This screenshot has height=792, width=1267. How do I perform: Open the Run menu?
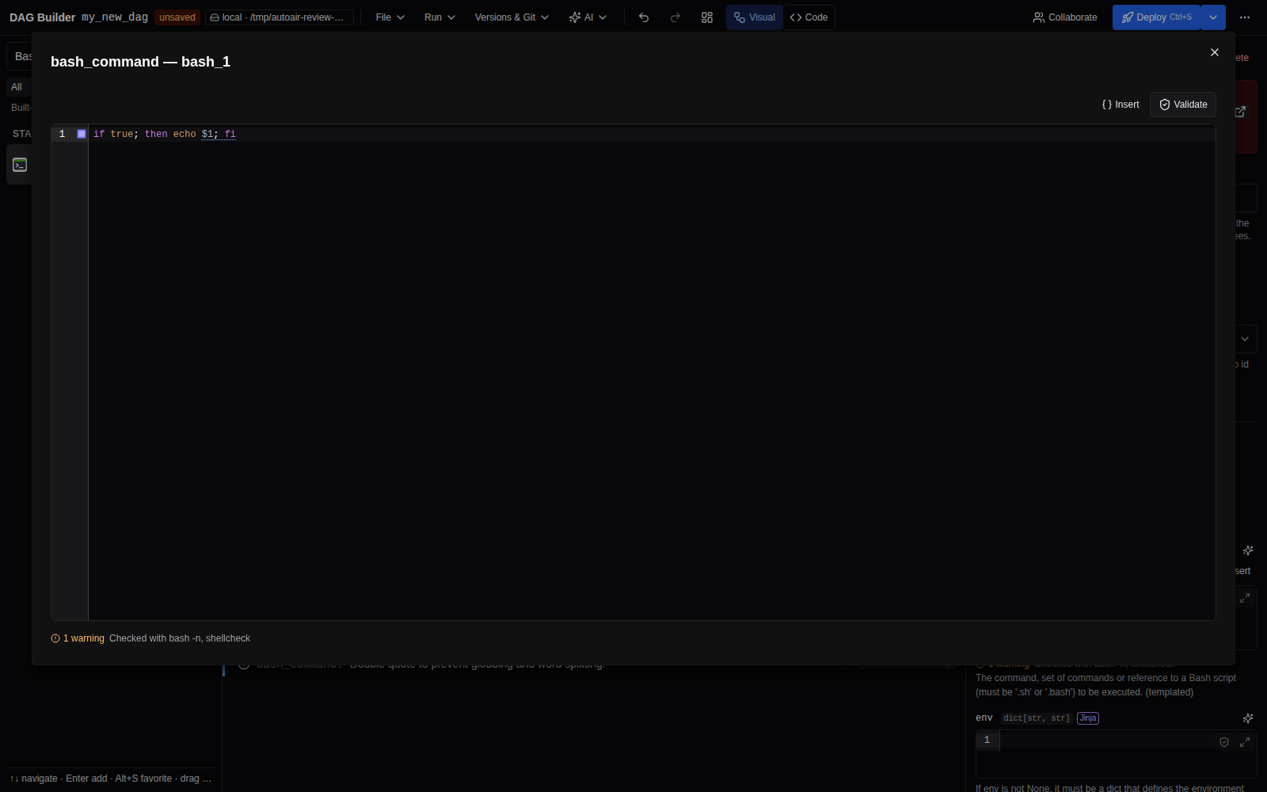click(439, 17)
